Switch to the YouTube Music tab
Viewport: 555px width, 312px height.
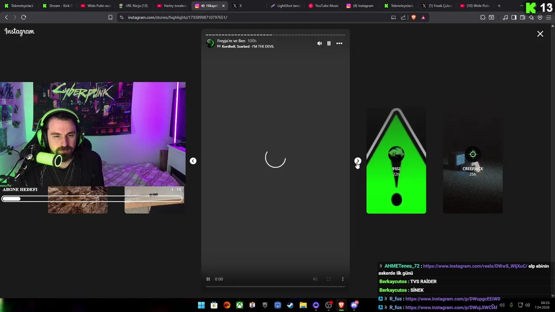[x=323, y=6]
